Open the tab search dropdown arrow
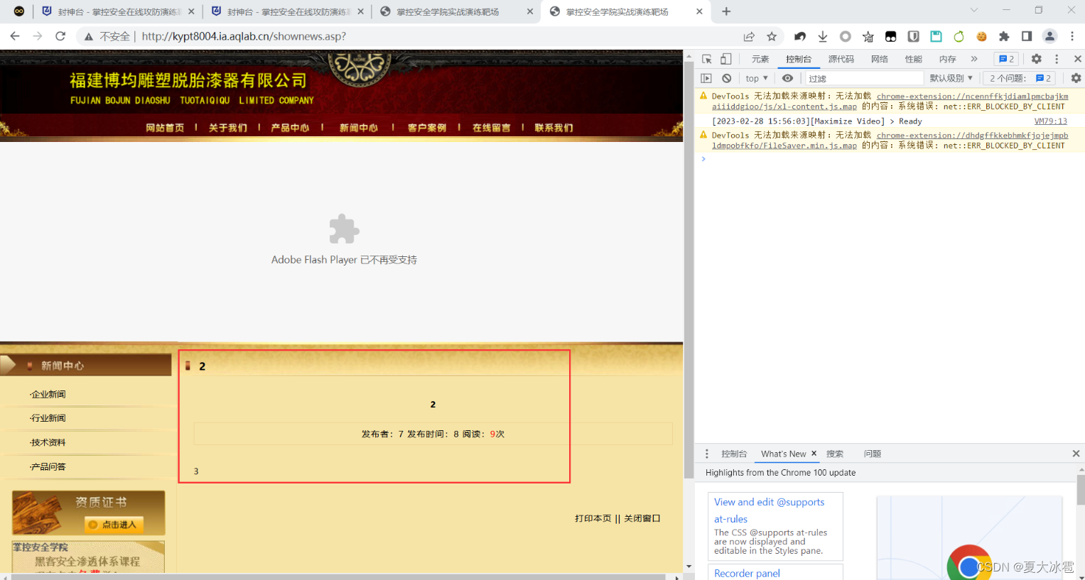1085x580 pixels. [974, 10]
